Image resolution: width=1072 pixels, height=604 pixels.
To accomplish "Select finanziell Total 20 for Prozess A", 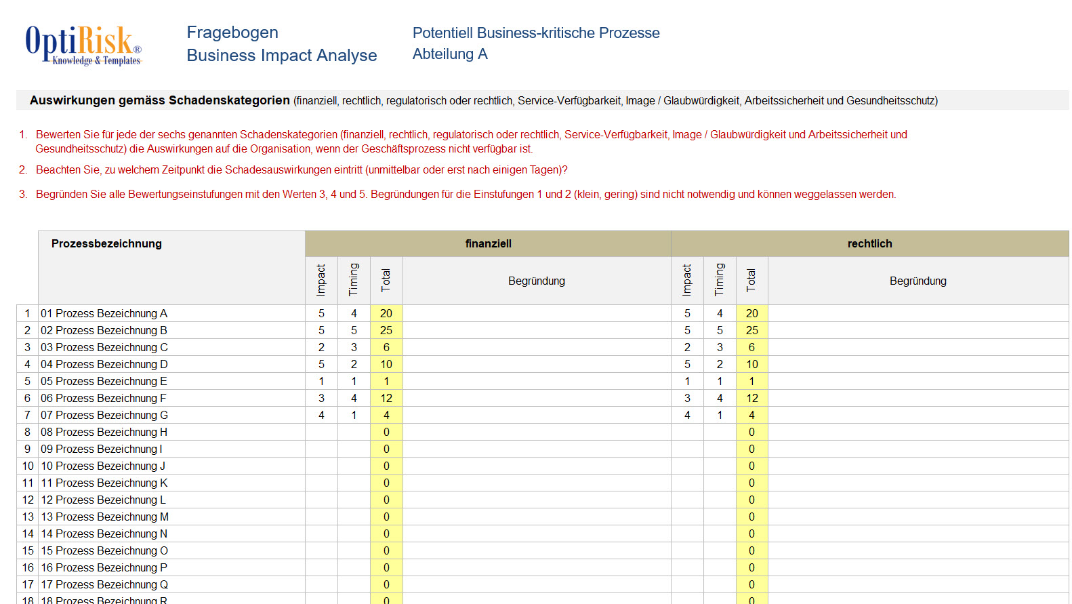I will [x=386, y=313].
